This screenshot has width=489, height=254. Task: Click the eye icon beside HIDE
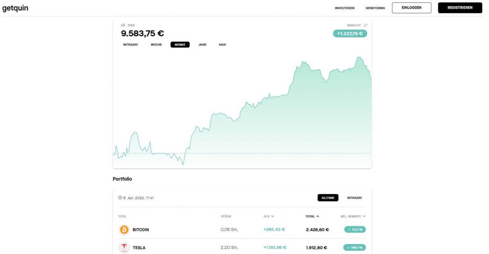[123, 25]
